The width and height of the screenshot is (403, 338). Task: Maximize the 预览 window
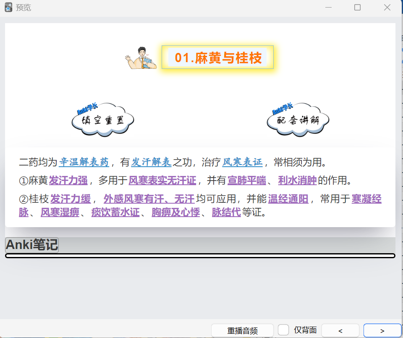357,8
